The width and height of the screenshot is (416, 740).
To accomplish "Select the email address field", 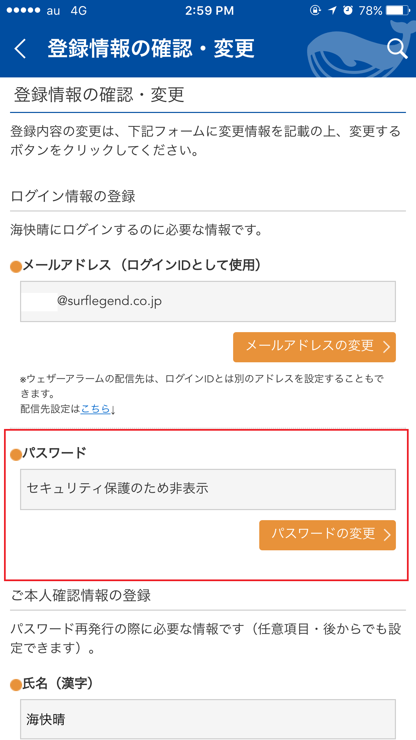I will coord(208,301).
